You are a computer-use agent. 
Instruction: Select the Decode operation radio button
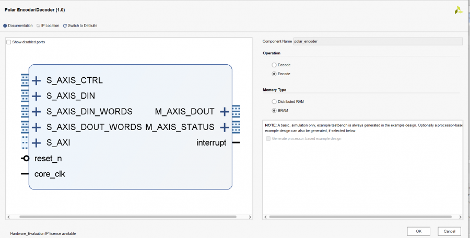click(x=274, y=65)
